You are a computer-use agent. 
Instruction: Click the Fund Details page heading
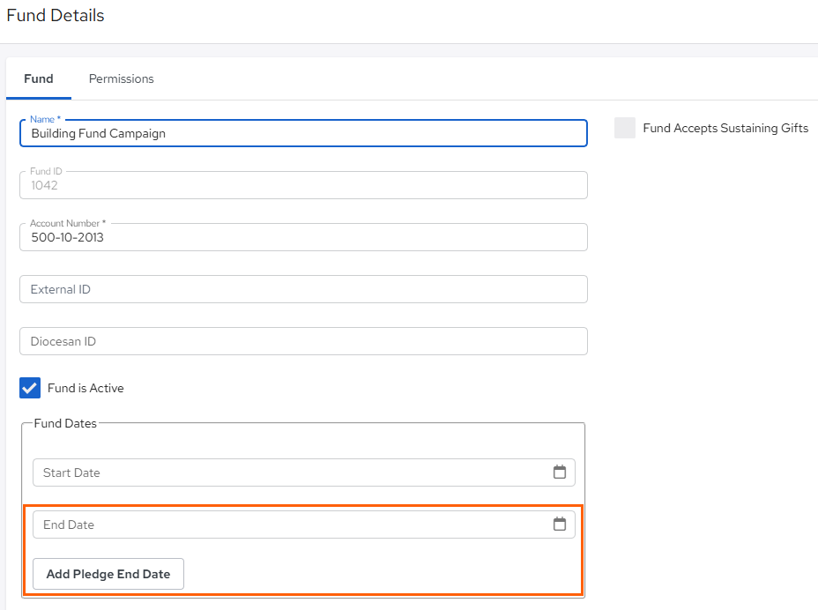(56, 16)
